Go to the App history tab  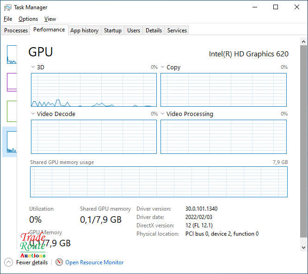click(84, 30)
